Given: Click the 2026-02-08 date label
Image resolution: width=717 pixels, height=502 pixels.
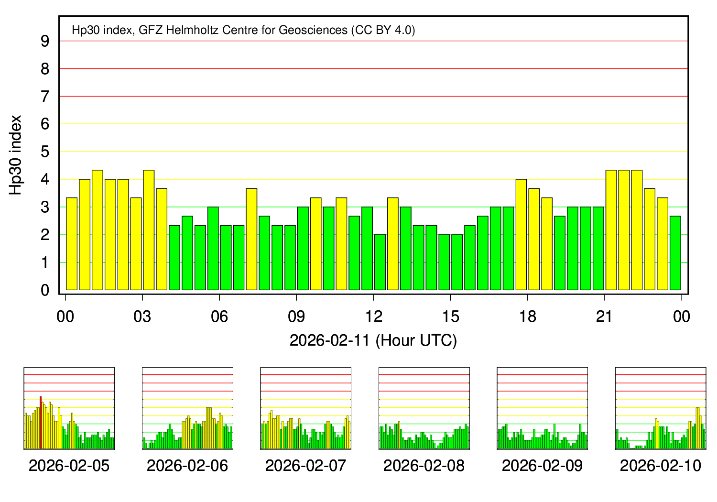Looking at the screenshot, I should pyautogui.click(x=424, y=466).
